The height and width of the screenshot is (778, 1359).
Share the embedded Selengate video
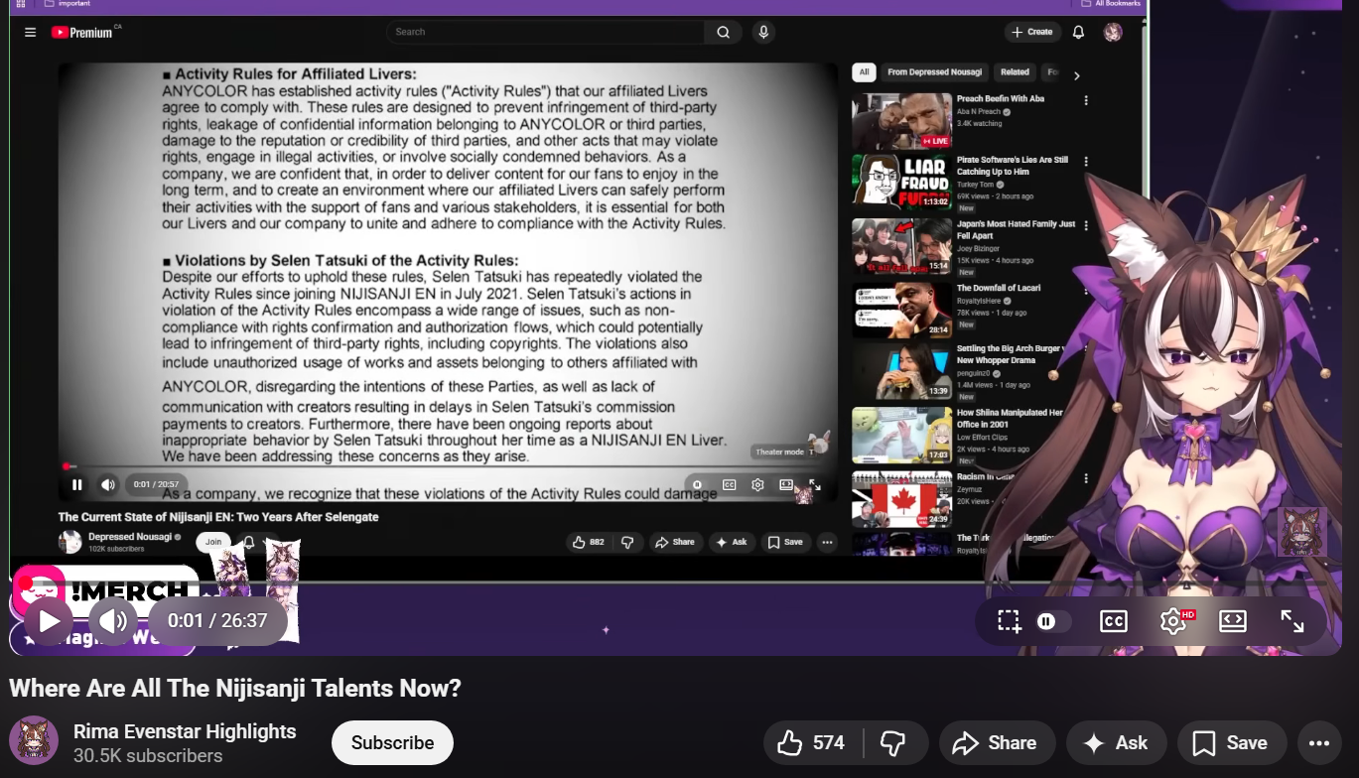pyautogui.click(x=676, y=542)
